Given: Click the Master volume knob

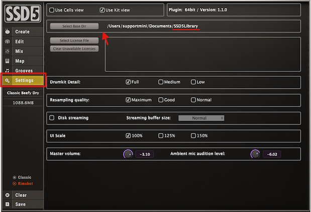Looking at the screenshot, I should click(128, 154).
